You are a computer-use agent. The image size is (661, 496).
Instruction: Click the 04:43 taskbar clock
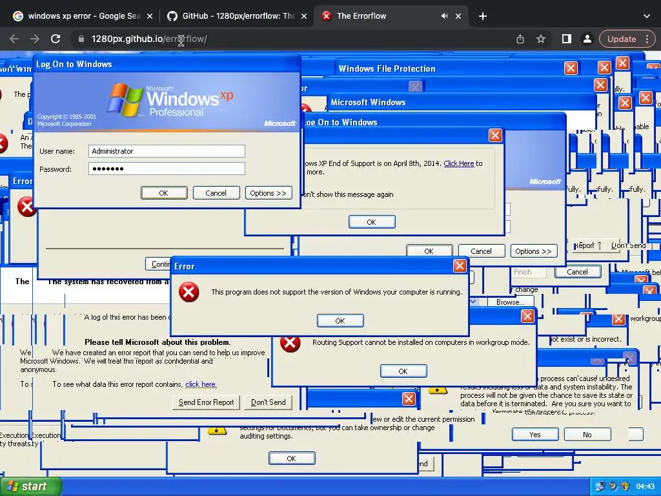pos(645,486)
